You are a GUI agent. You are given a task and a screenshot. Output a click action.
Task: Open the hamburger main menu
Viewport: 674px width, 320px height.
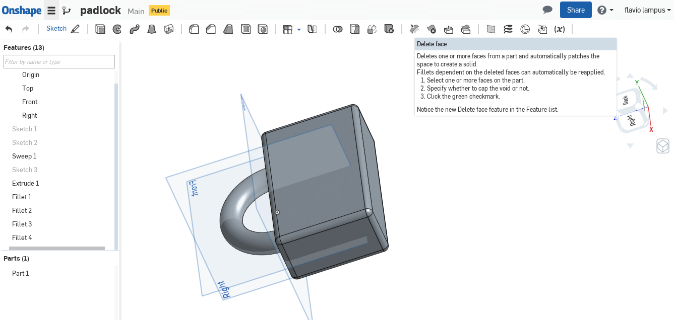pos(51,10)
